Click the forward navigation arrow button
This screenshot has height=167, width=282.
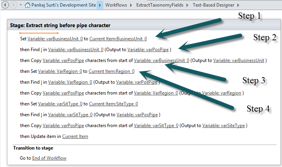point(14,5)
